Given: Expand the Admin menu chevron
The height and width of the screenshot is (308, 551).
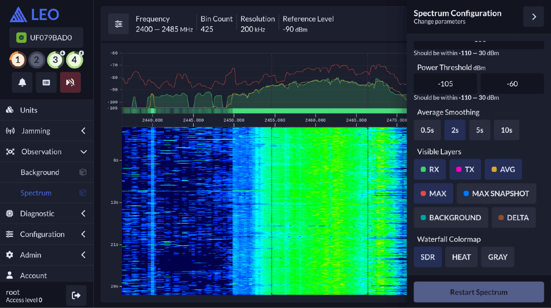Looking at the screenshot, I should (x=83, y=255).
